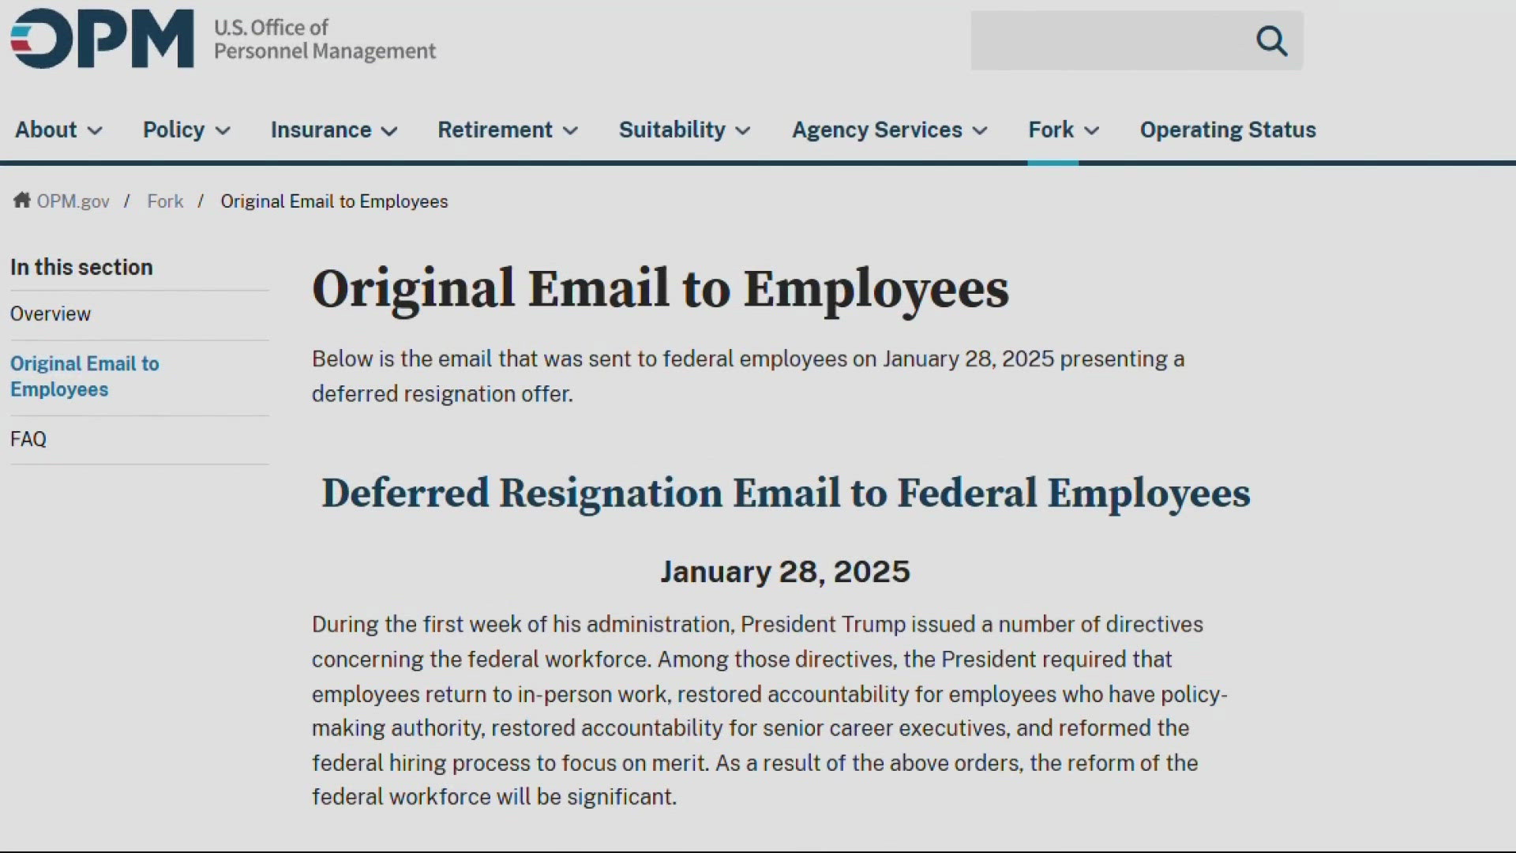Select Original Email to Employees in sidebar
The image size is (1516, 853).
click(84, 376)
